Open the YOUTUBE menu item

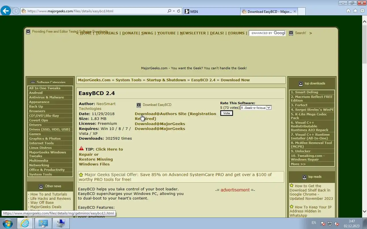pyautogui.click(x=166, y=33)
